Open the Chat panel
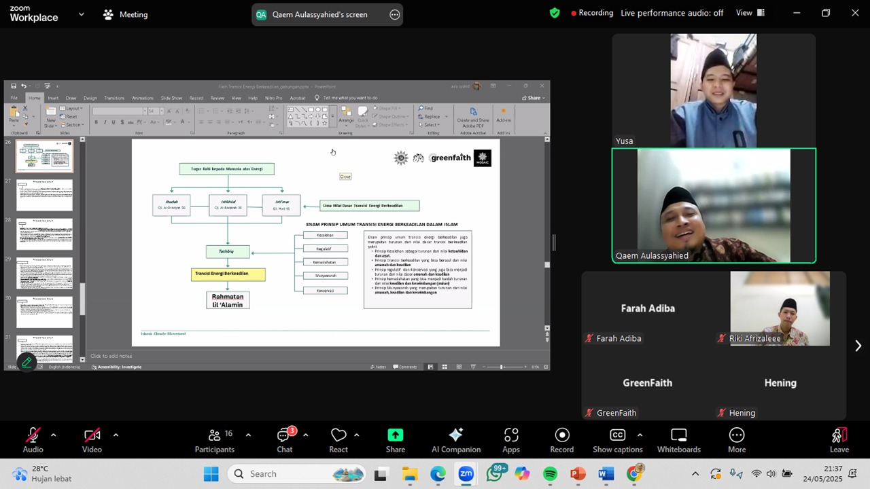 284,440
